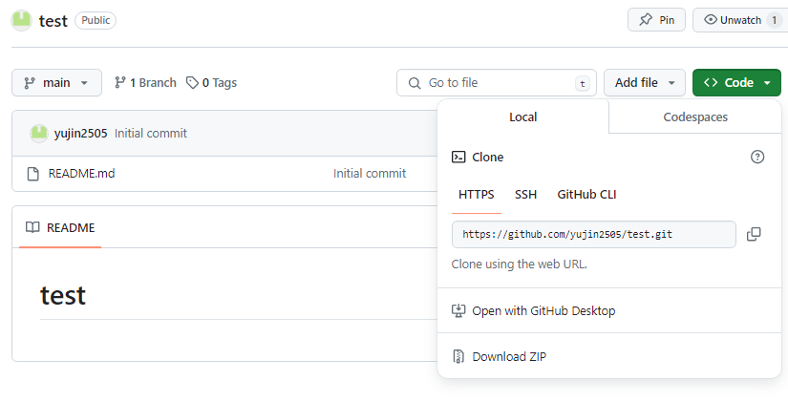788x402 pixels.
Task: Select the Local tab
Action: 523,117
